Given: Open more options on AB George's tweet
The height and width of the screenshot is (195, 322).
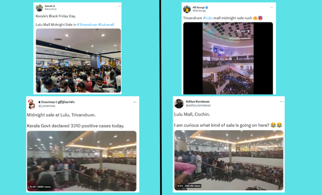Looking at the screenshot, I should tap(271, 7).
